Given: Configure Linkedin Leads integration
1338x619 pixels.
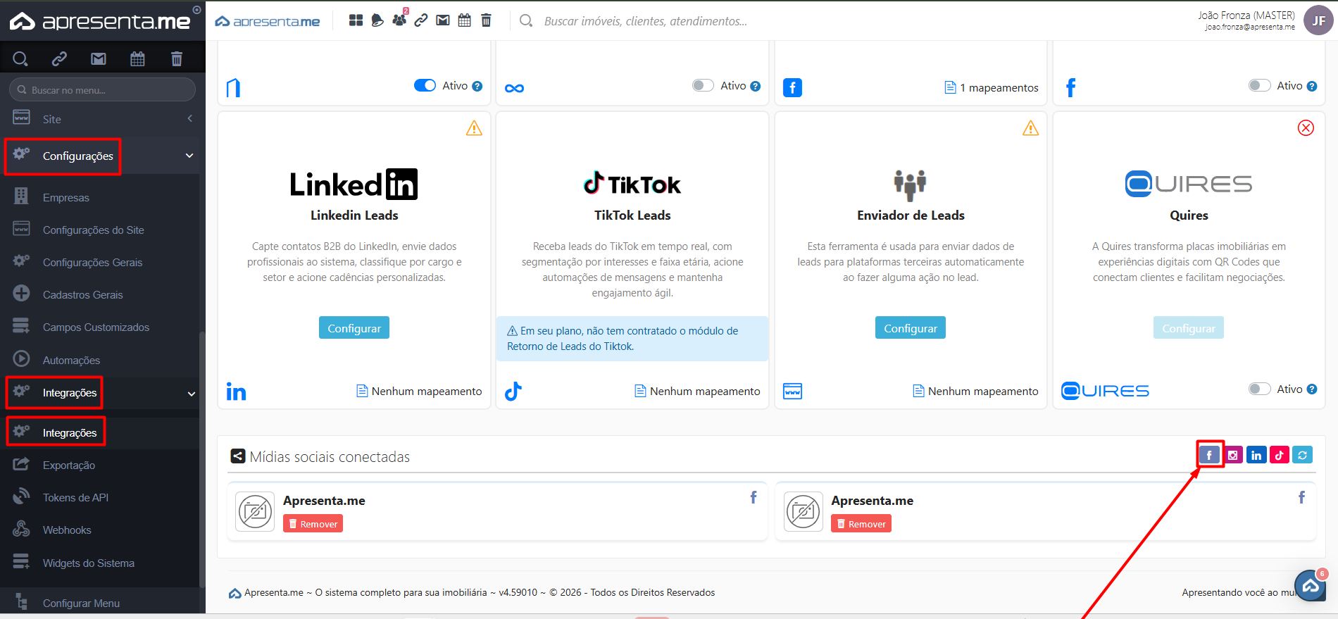Looking at the screenshot, I should tap(354, 328).
